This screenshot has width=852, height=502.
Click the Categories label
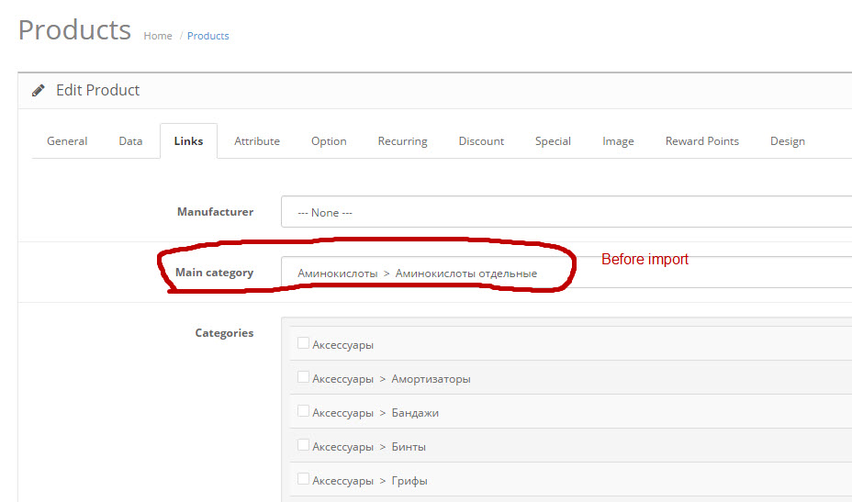coord(224,333)
